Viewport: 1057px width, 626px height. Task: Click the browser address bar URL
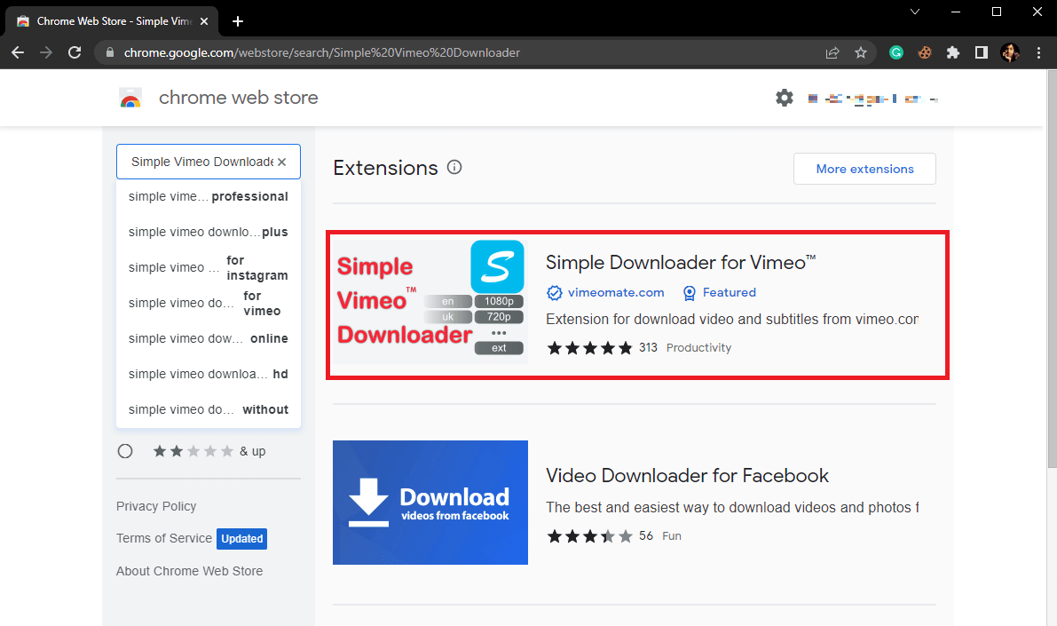point(321,52)
